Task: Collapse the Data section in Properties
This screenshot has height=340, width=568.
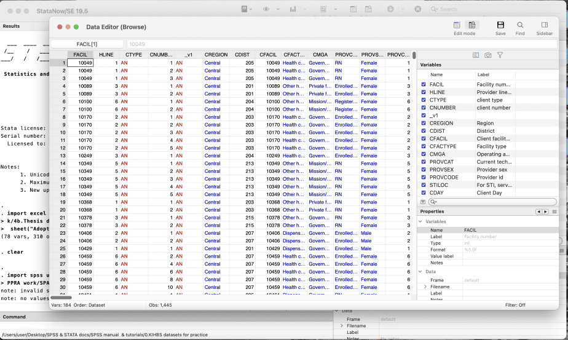Action: (421, 271)
